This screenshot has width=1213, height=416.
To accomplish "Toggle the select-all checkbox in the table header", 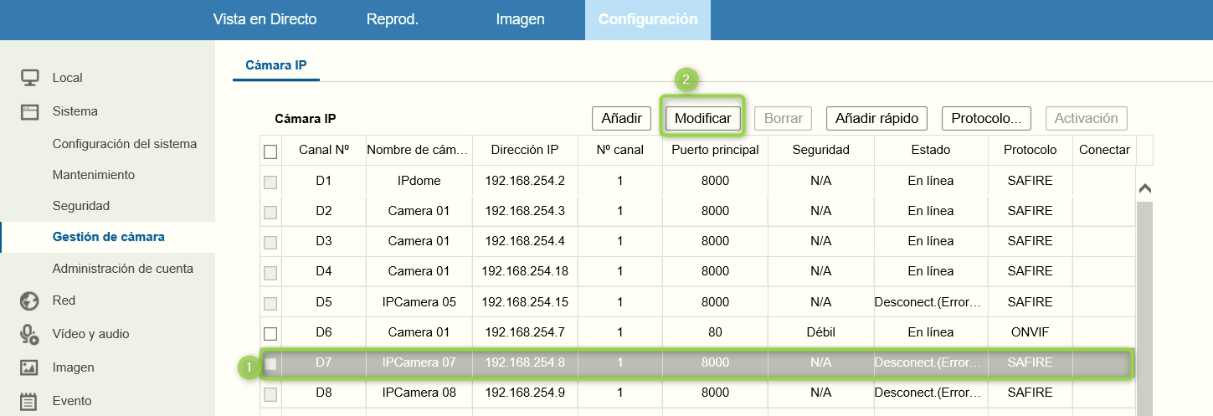I will pos(270,152).
